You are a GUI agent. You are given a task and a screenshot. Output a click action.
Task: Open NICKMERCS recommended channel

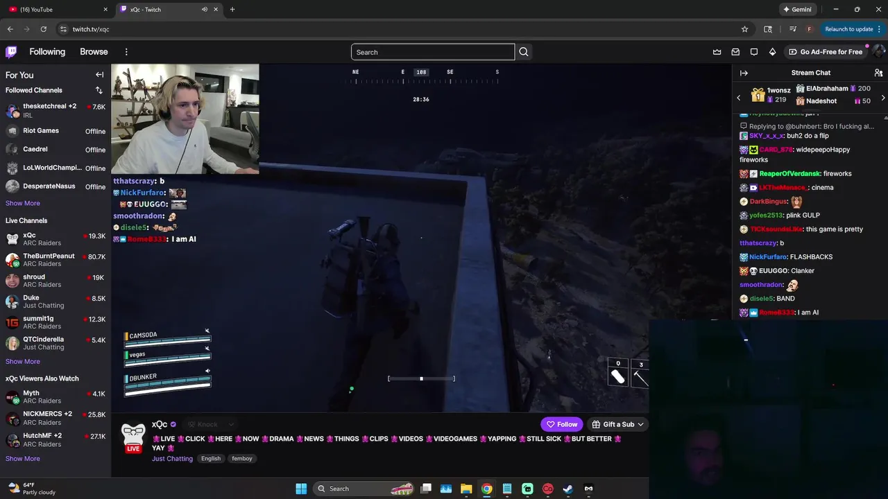55,418
